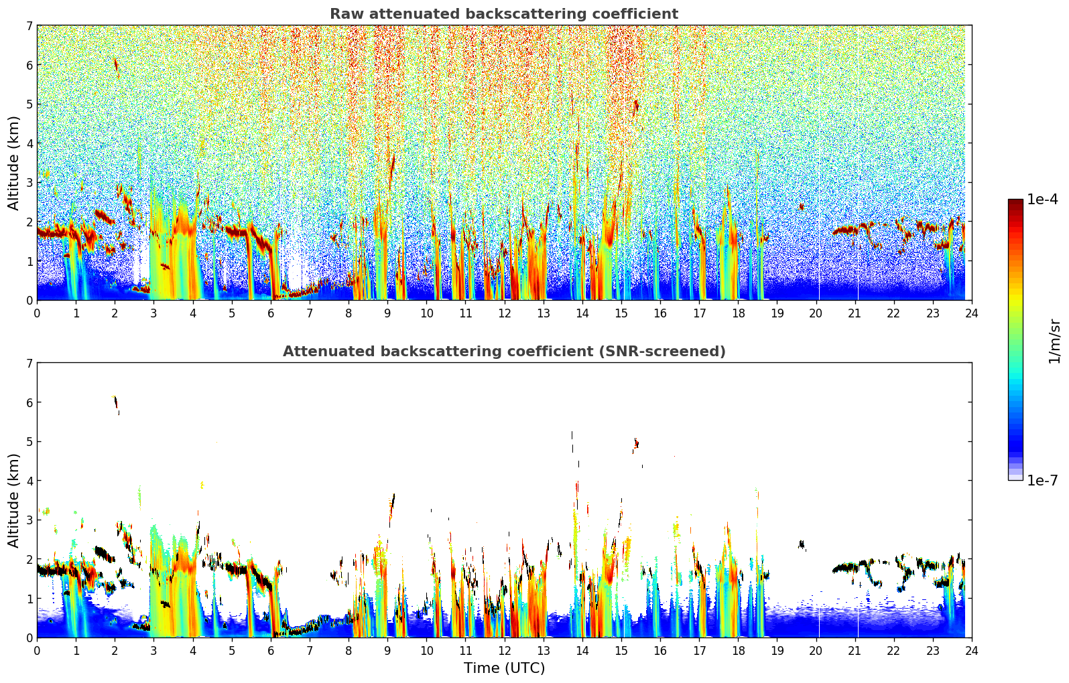Click hour 19 tick on top plot's time axis

(777, 313)
